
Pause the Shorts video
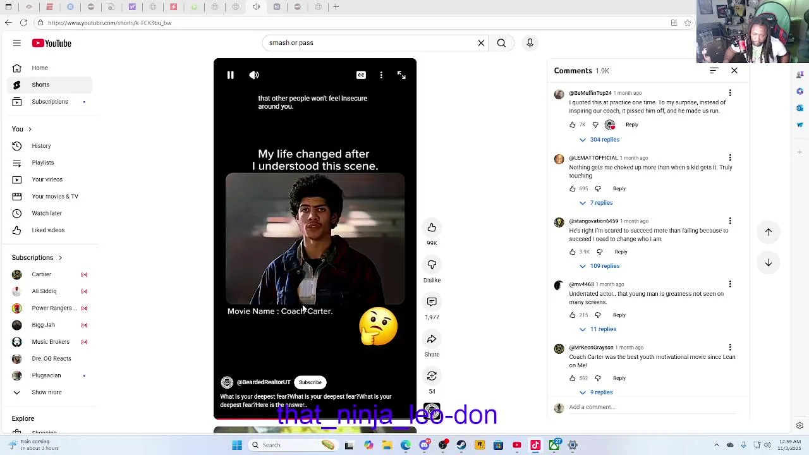tap(231, 75)
